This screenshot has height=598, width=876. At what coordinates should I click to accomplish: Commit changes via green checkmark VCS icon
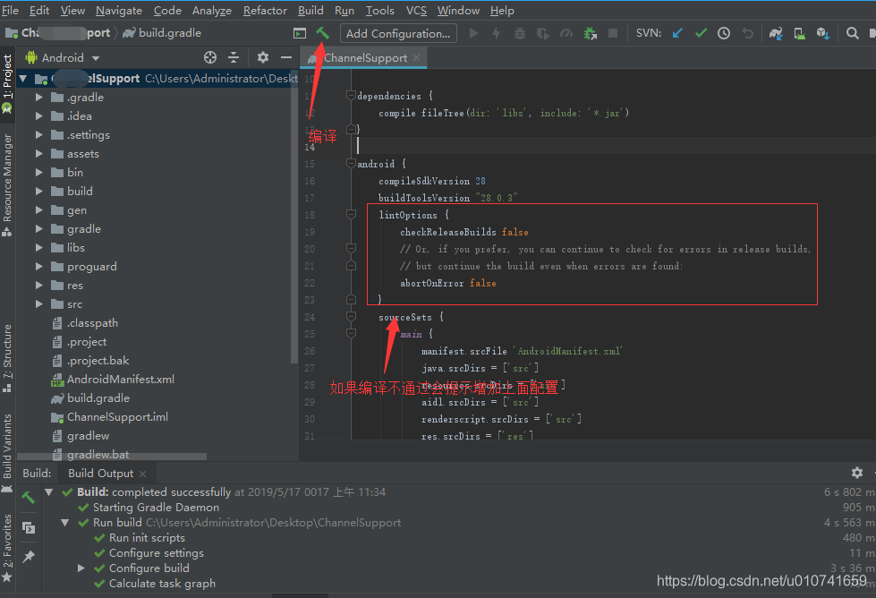click(x=701, y=32)
